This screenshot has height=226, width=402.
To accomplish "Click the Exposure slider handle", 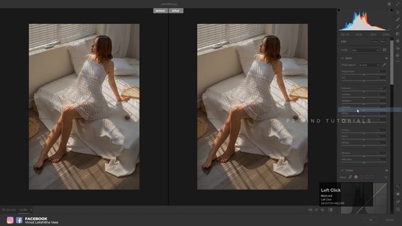I will click(364, 91).
